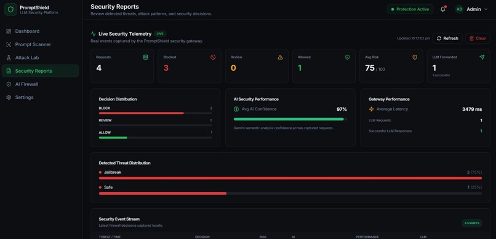The width and height of the screenshot is (496, 239).
Task: Click the Allowed count 1
Action: 300,68
